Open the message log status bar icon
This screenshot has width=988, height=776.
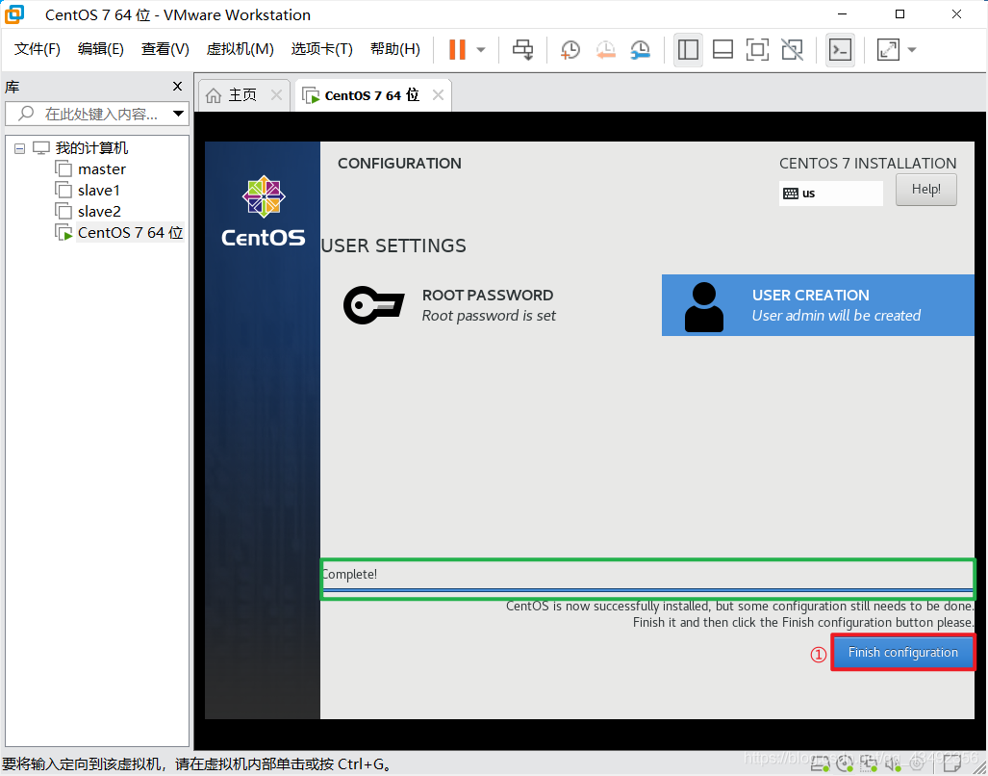coord(952,765)
